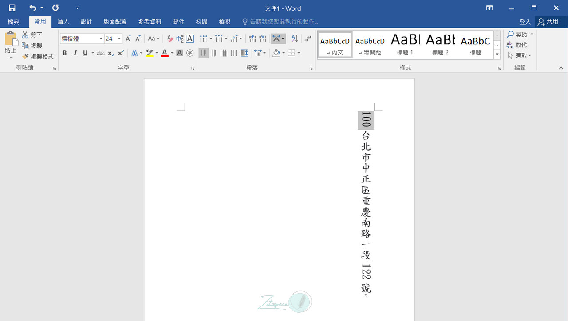
Task: Toggle underline formatting
Action: point(85,53)
